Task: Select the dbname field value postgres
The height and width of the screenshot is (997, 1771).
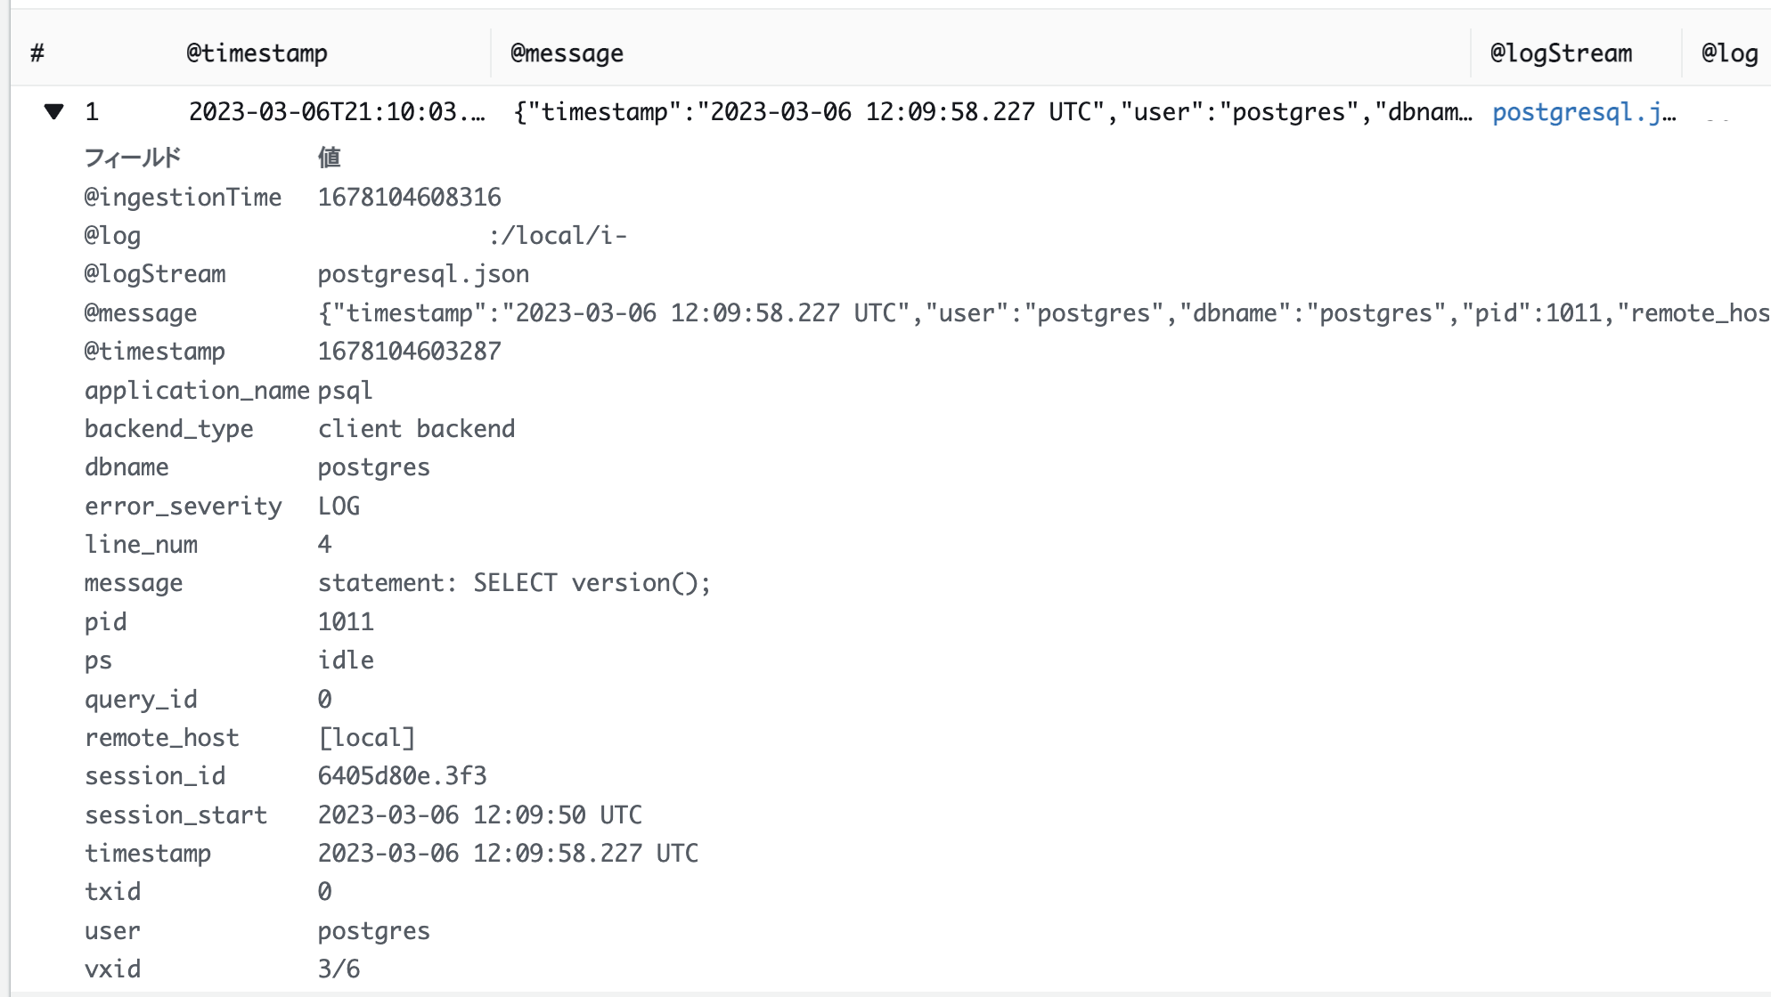Action: pos(373,466)
